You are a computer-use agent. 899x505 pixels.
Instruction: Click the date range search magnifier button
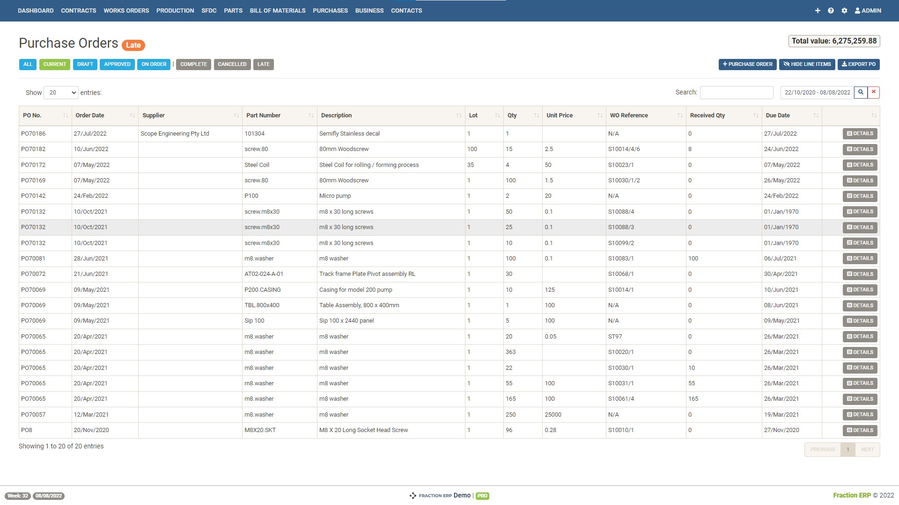pyautogui.click(x=861, y=93)
